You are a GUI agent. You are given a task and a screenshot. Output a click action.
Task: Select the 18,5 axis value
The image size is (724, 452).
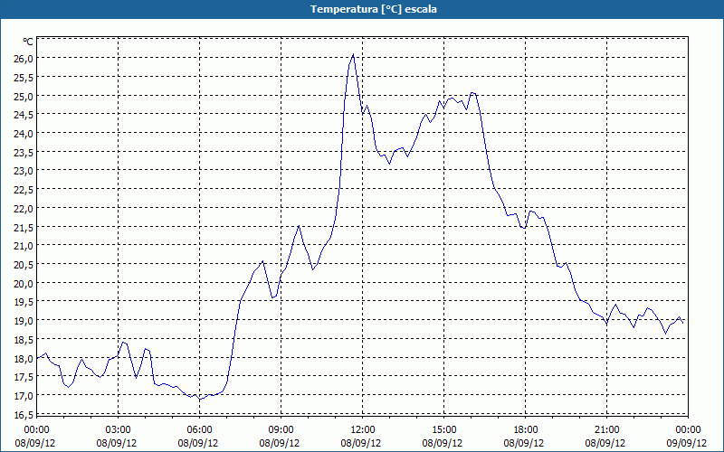(24, 340)
